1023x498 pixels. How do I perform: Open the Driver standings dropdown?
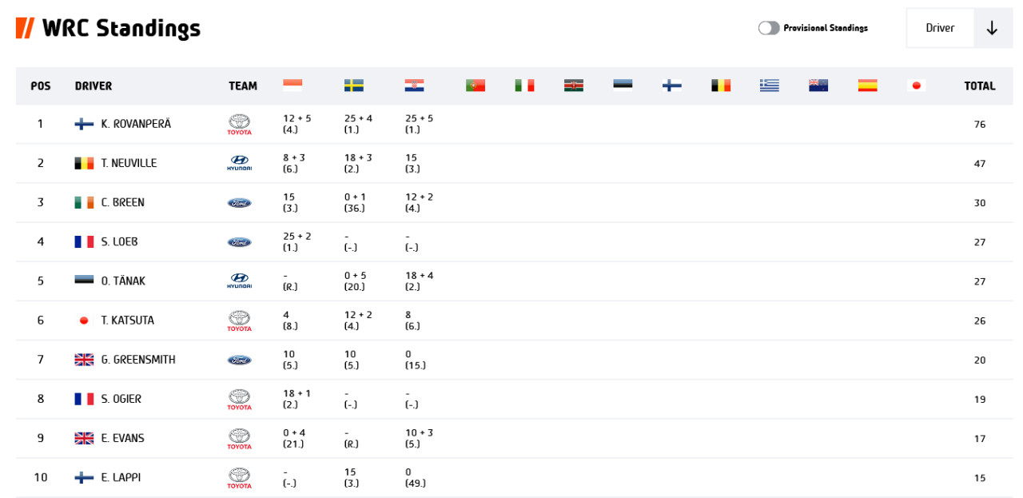click(940, 28)
